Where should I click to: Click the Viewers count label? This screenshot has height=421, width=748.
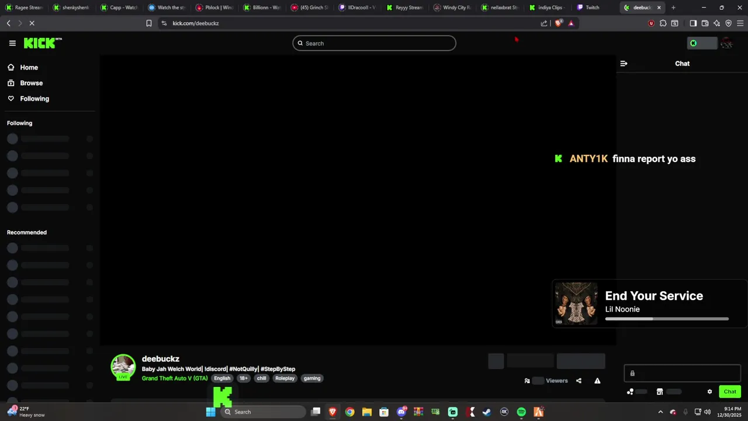(557, 381)
